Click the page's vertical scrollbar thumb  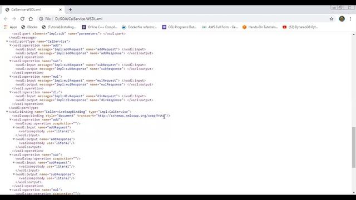pyautogui.click(x=354, y=147)
